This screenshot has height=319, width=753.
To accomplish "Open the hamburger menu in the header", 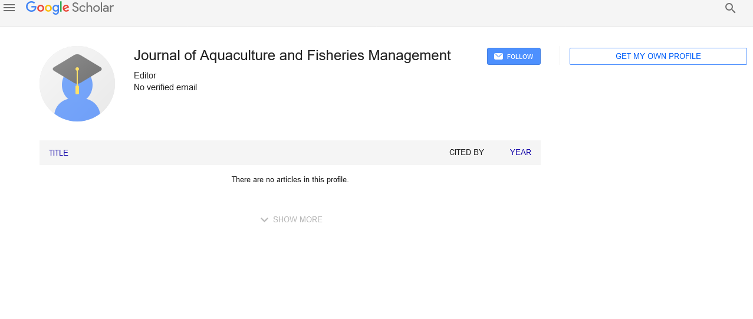I will tap(9, 8).
